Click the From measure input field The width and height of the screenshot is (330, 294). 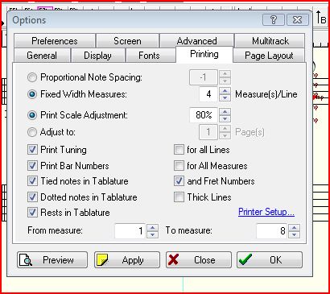[x=130, y=231]
